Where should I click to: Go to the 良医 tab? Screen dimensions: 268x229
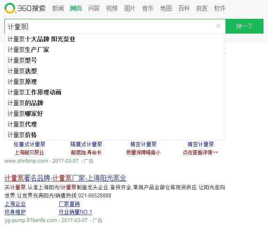coord(202,8)
